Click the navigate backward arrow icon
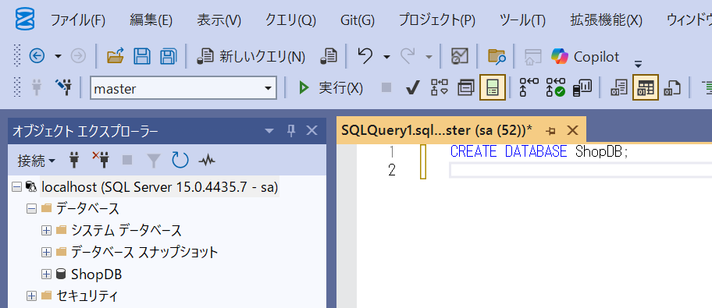This screenshot has width=712, height=308. click(x=37, y=57)
